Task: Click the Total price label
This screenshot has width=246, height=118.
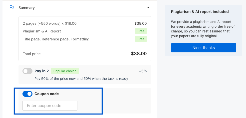Action: (32, 54)
